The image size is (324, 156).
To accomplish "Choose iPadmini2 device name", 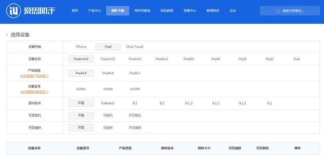I will click(x=108, y=59).
